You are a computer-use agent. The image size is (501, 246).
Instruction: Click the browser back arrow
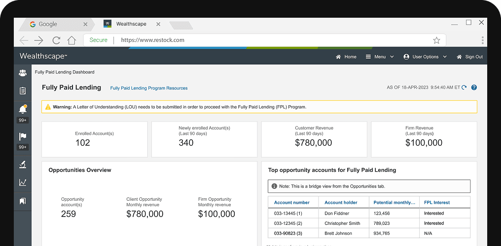[24, 40]
